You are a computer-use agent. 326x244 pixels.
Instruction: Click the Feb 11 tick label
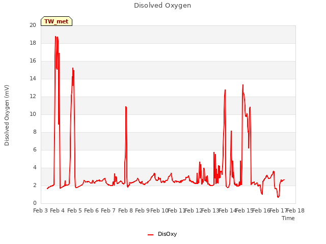tap(176, 210)
